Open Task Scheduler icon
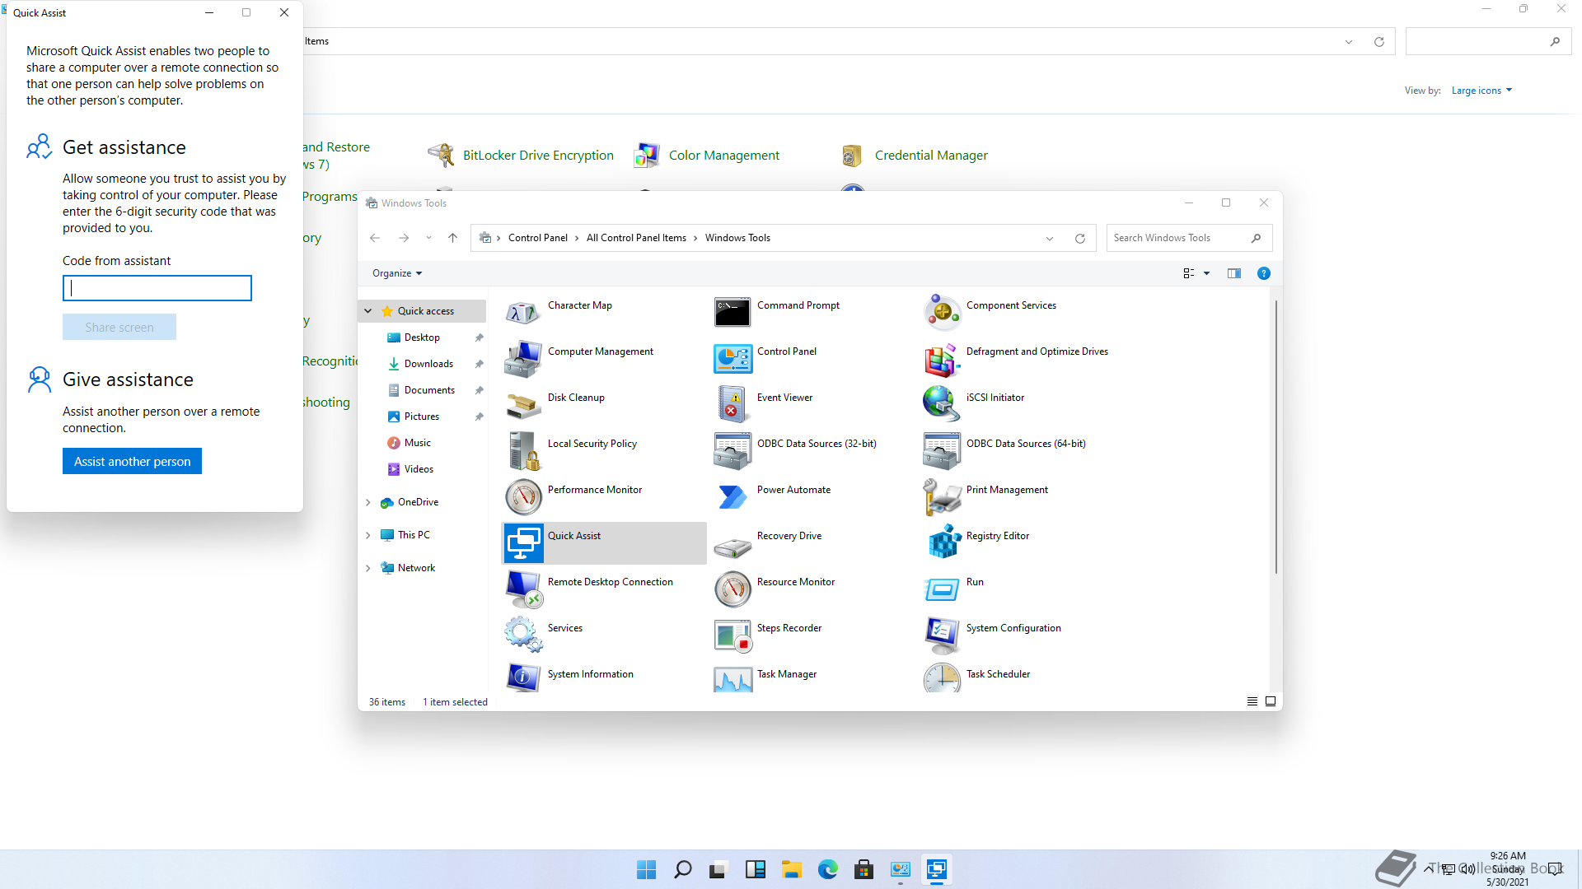 [941, 677]
